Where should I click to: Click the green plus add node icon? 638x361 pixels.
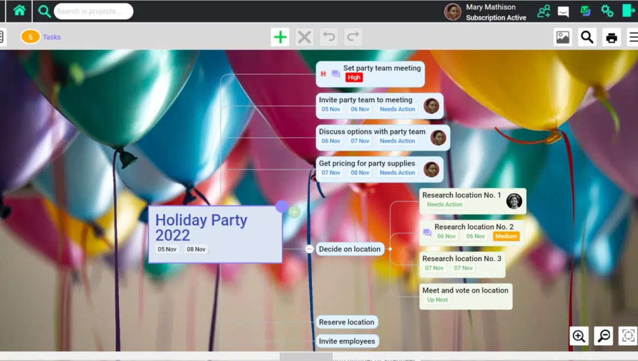[x=280, y=37]
